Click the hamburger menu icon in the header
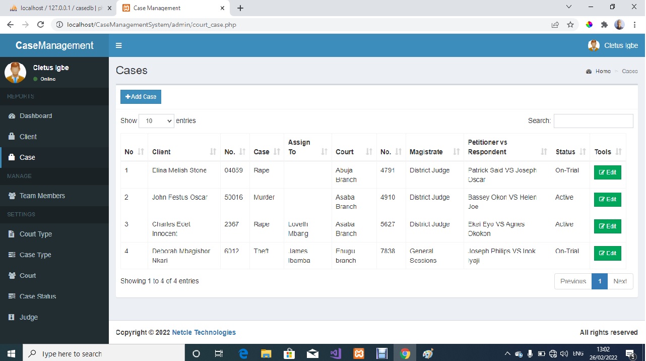646x361 pixels. (119, 45)
